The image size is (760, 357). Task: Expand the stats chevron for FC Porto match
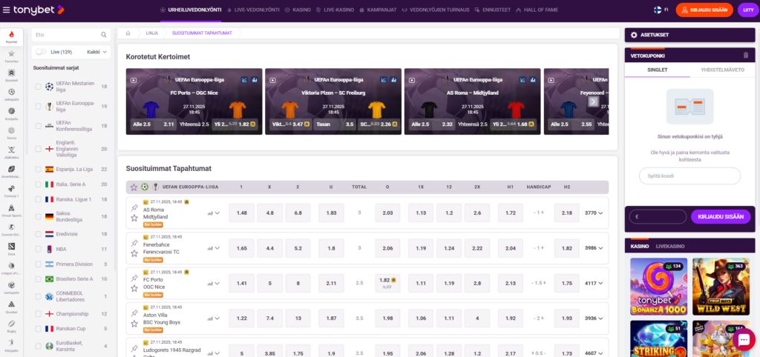click(214, 283)
